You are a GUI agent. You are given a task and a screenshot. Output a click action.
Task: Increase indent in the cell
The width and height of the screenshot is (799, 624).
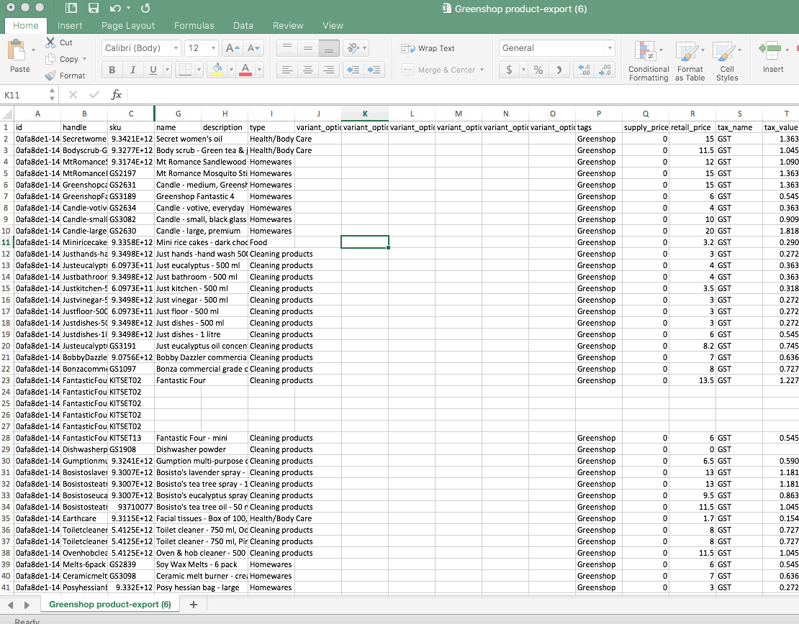(374, 70)
